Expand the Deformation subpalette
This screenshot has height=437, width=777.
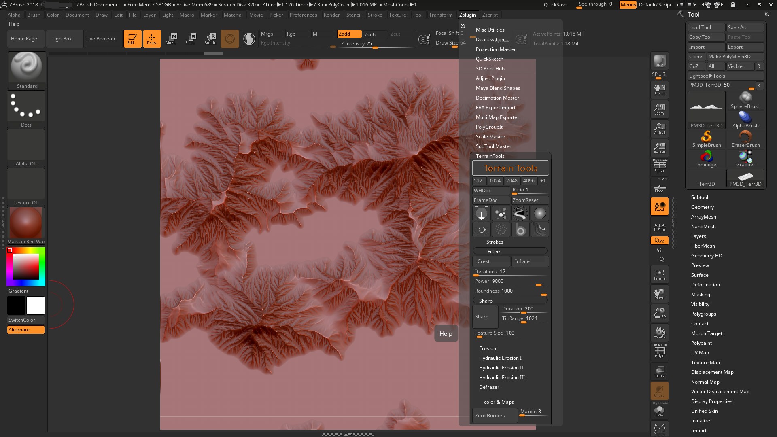(705, 285)
